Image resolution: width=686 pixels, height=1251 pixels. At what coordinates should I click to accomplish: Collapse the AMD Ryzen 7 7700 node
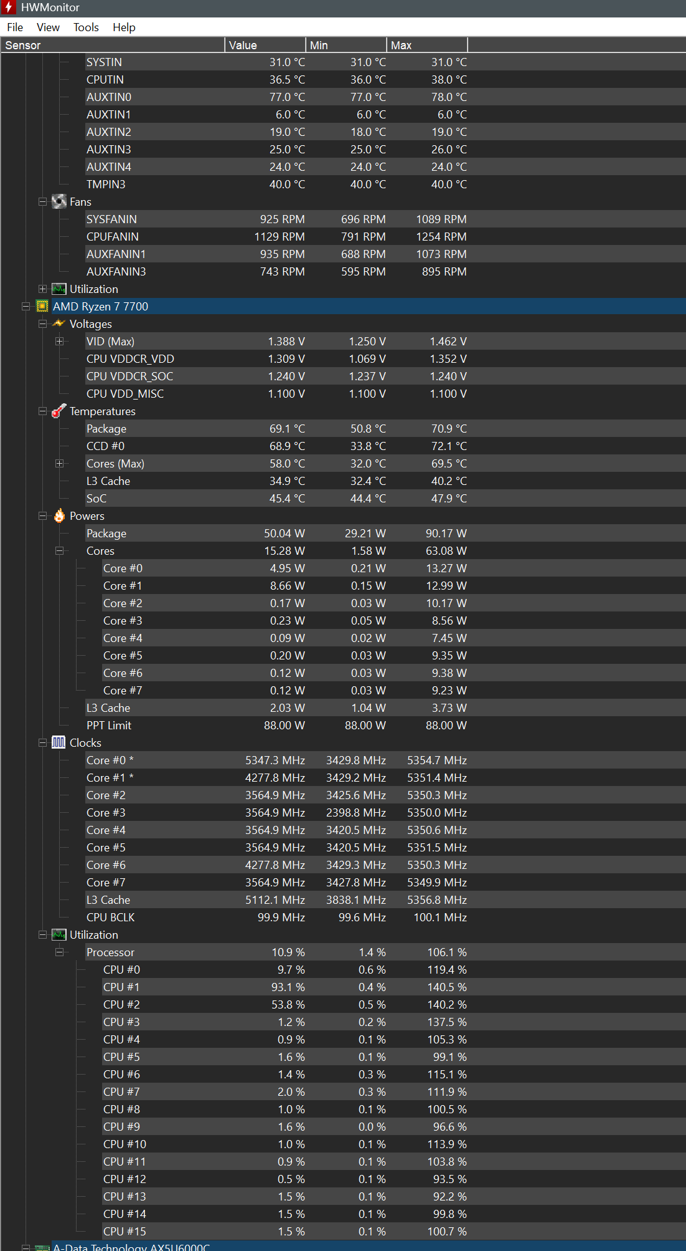26,306
